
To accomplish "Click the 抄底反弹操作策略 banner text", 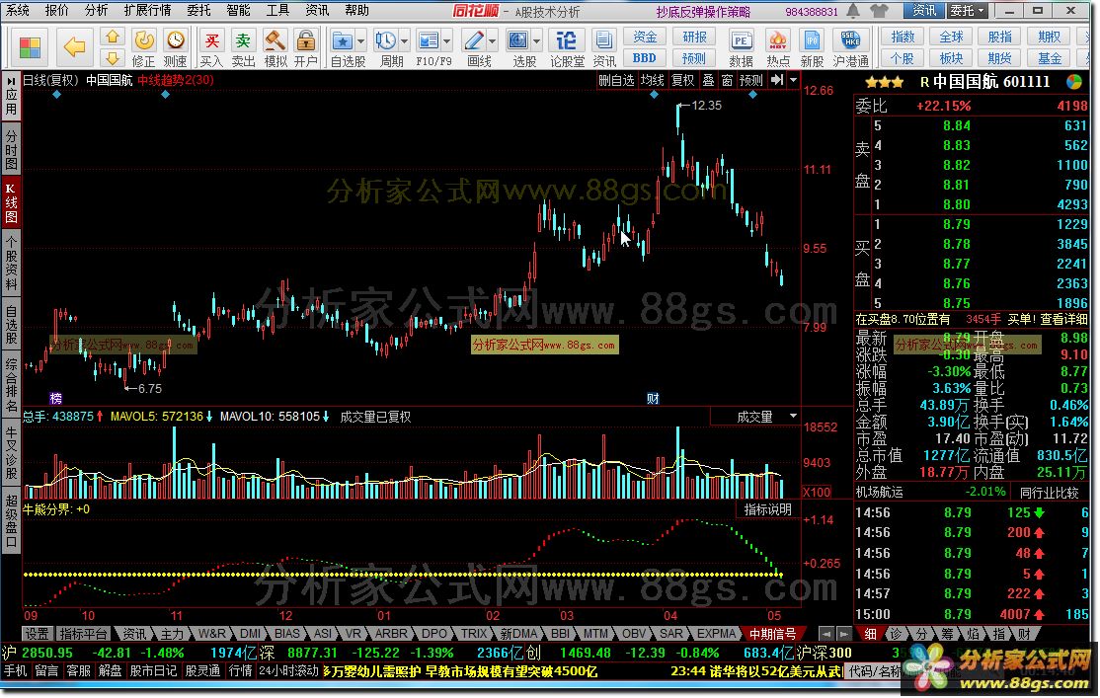I will 703,12.
